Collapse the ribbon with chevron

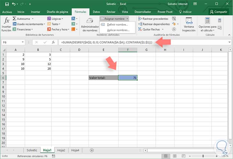(229, 35)
